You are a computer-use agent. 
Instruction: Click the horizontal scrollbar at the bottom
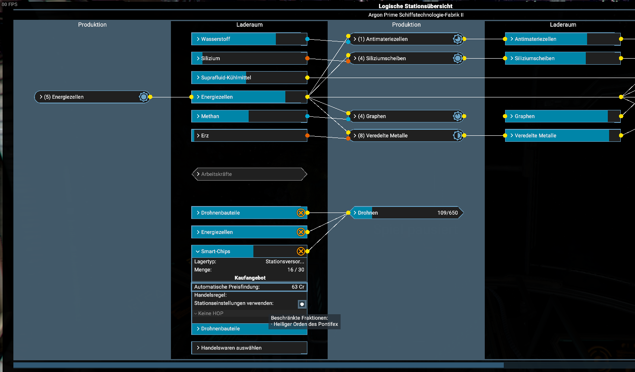(258, 365)
